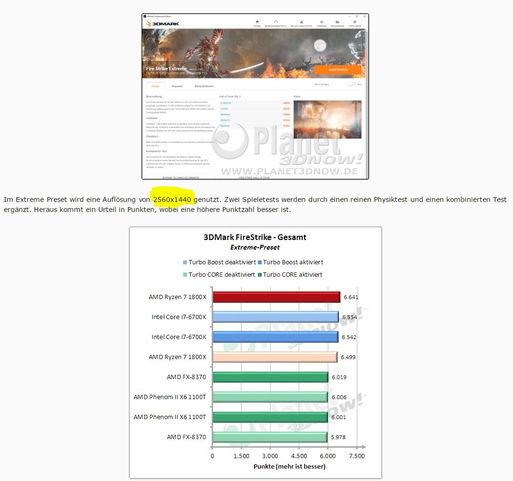The height and width of the screenshot is (481, 513).
Task: Toggle the Demo anzeigen switch
Action: pyautogui.click(x=351, y=84)
